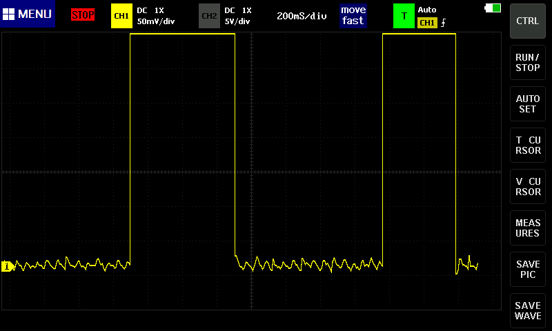Tap SAVE WAVE to store waveform
Screen dimensions: 552x331
point(527,310)
